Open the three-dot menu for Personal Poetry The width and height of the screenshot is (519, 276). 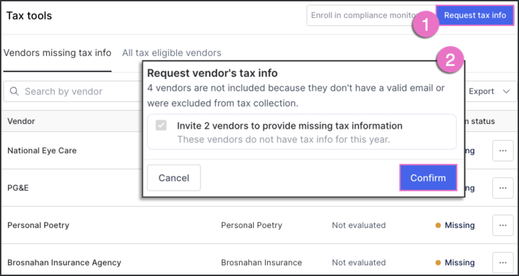pos(503,225)
